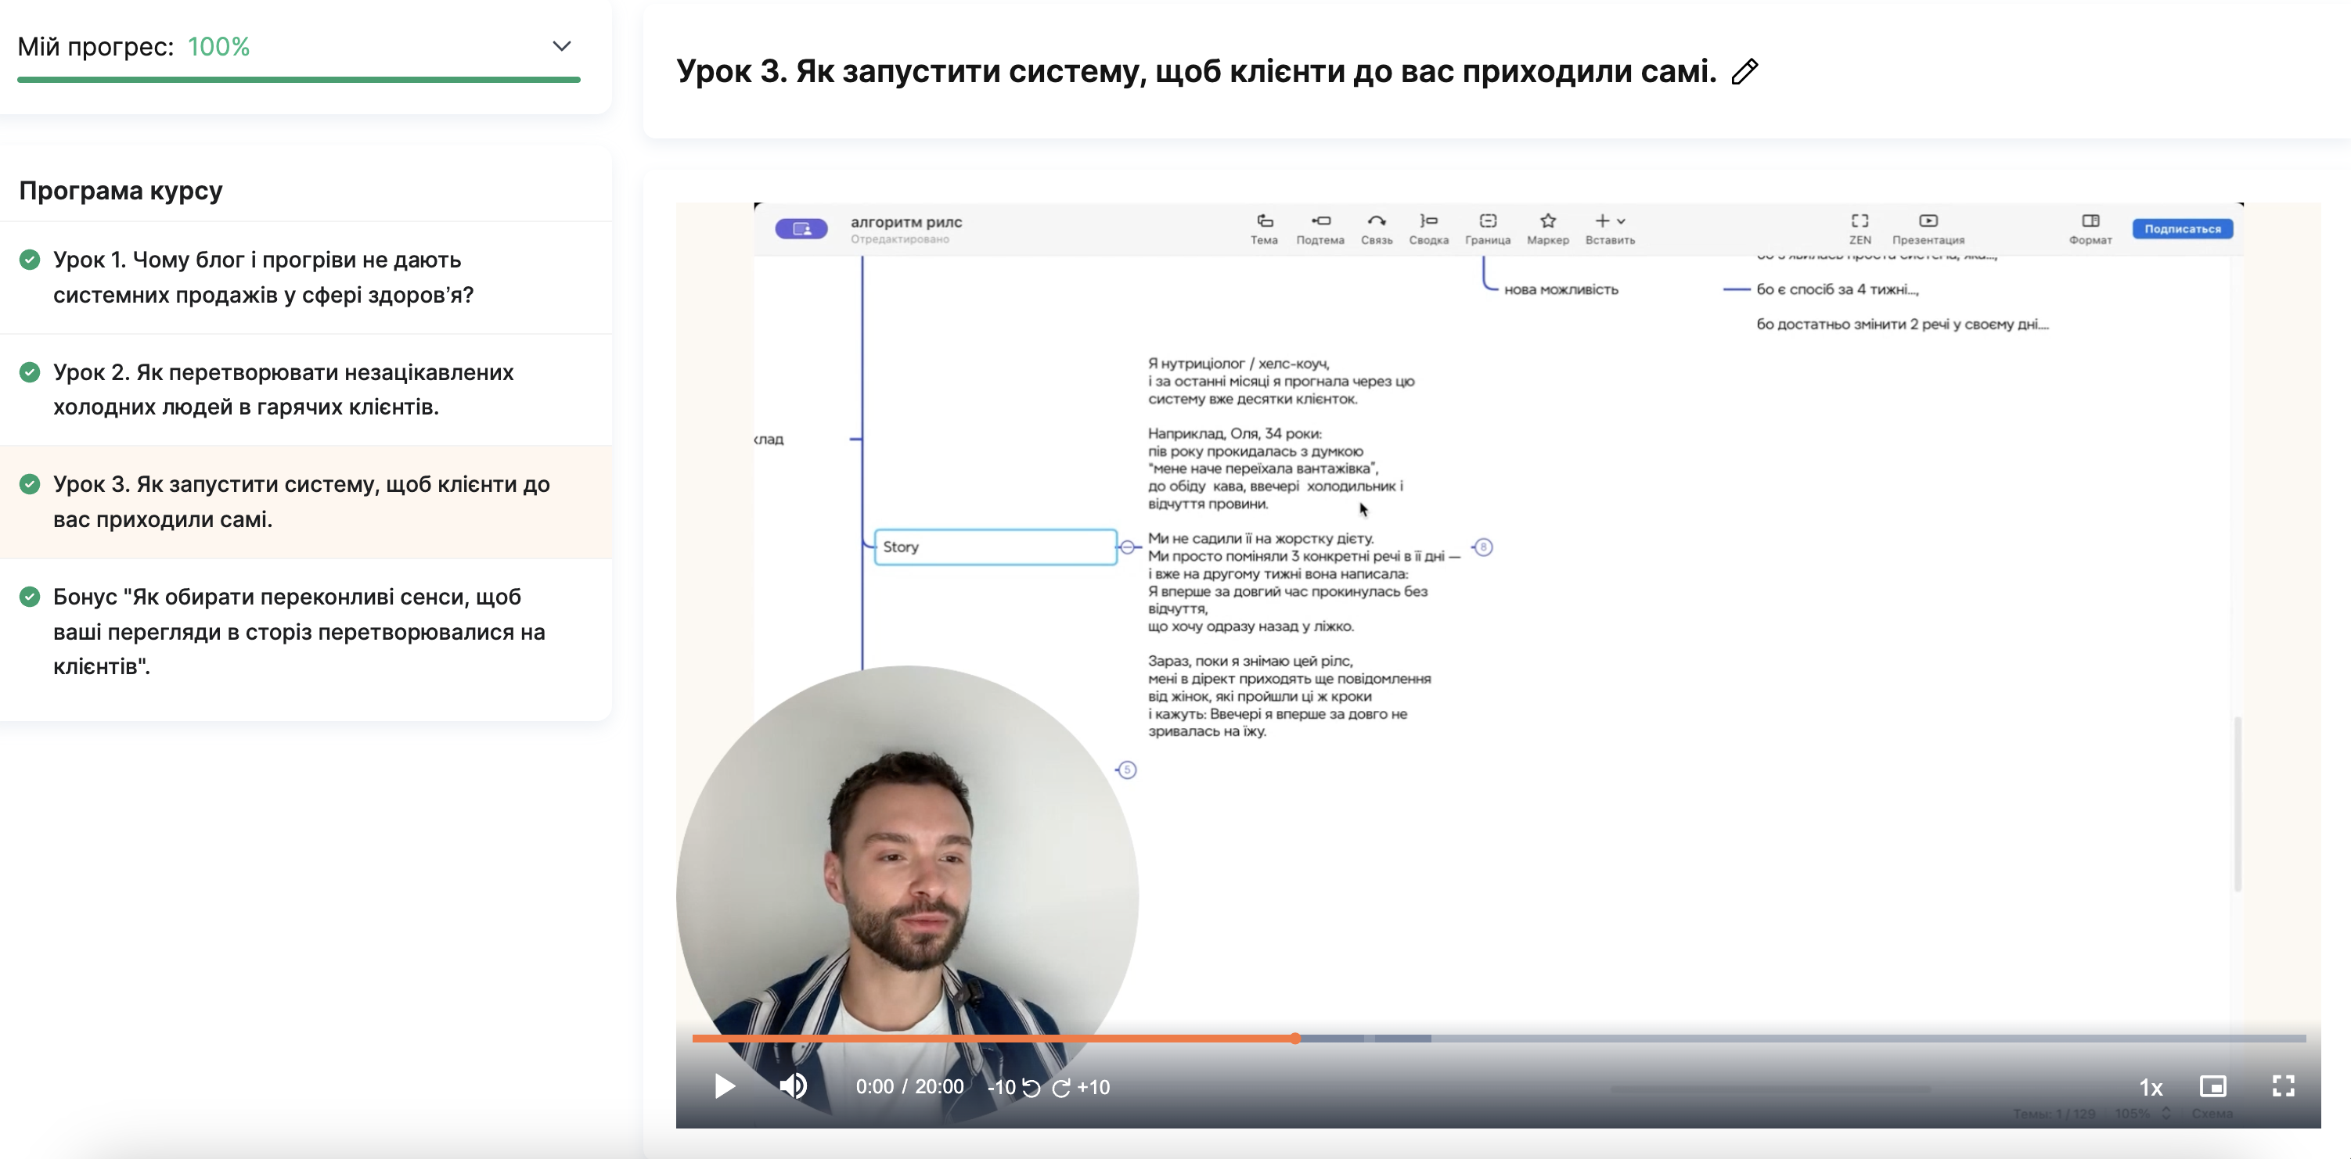The image size is (2351, 1159).
Task: Play the lesson video
Action: [x=725, y=1086]
